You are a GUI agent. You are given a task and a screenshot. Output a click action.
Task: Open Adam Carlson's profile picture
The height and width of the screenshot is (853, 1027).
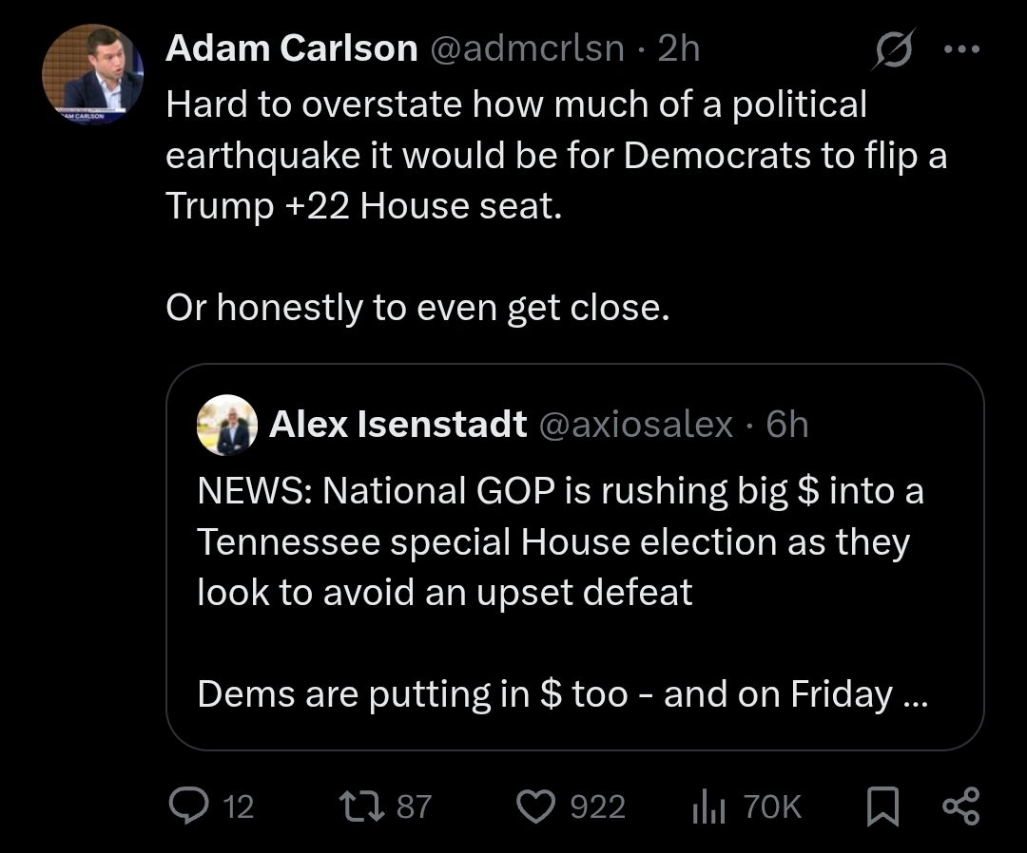92,74
